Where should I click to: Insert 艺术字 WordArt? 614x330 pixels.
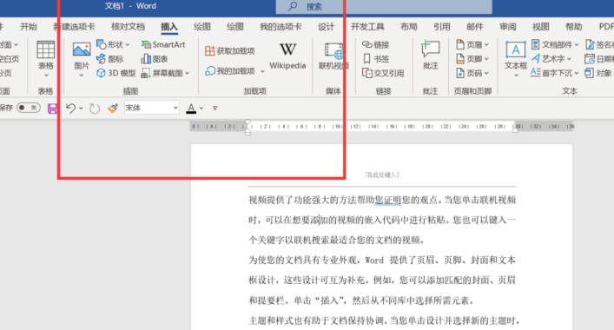[551, 59]
